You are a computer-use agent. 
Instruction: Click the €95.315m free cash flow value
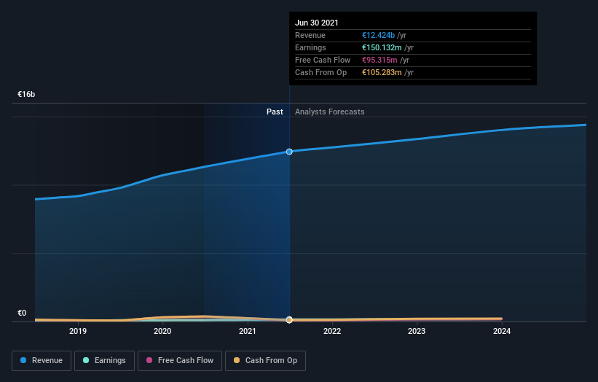point(379,60)
